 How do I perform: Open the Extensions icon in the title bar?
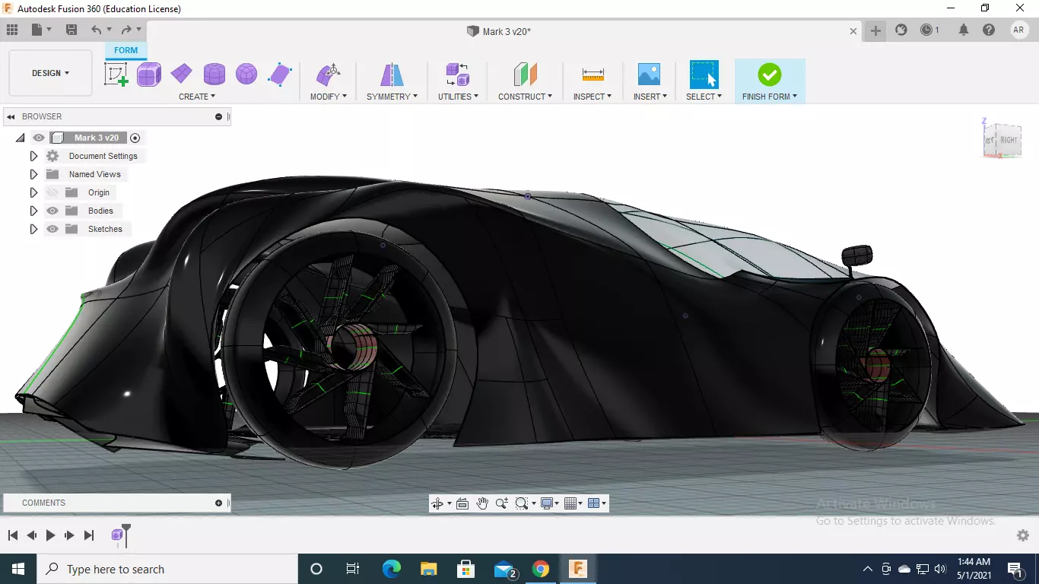901,30
